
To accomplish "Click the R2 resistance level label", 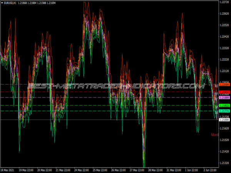I will (216, 86).
